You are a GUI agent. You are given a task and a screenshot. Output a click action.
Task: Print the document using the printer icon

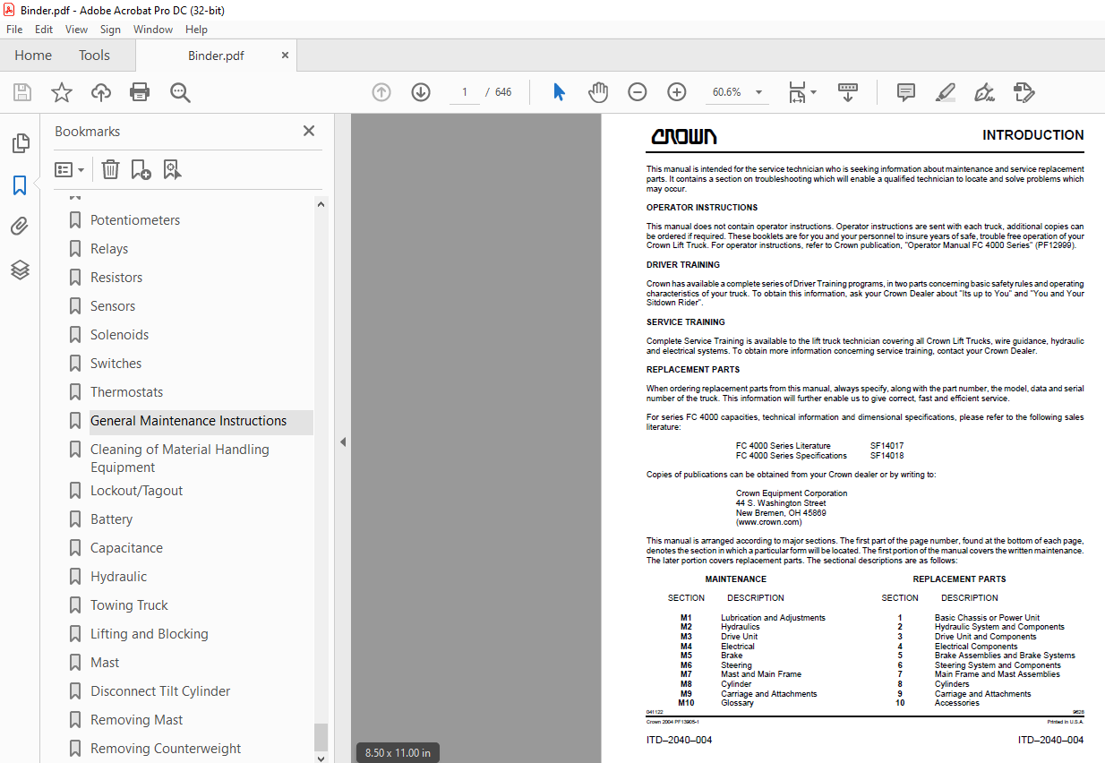click(140, 92)
